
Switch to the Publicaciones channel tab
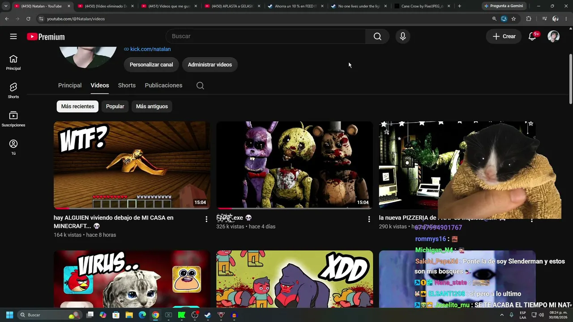pyautogui.click(x=163, y=85)
